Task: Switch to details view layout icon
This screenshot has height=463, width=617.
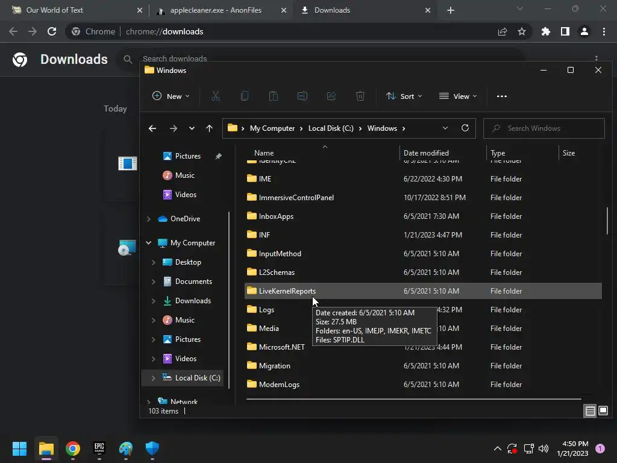Action: pos(590,411)
